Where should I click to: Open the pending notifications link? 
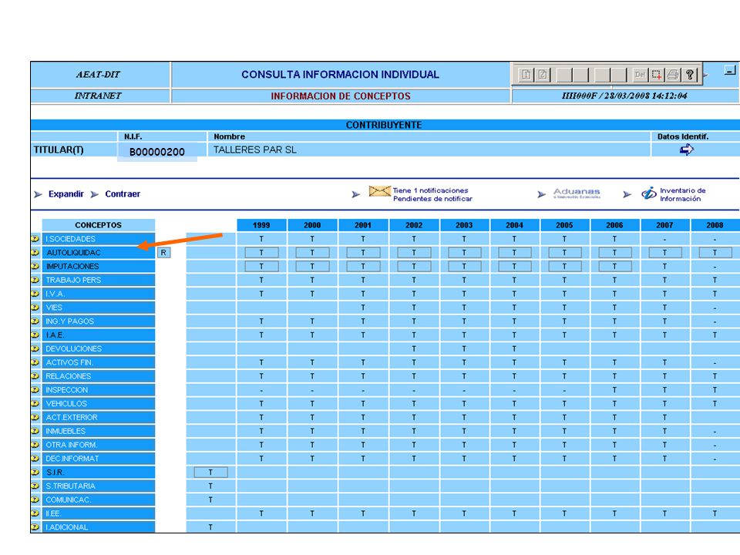(x=432, y=194)
